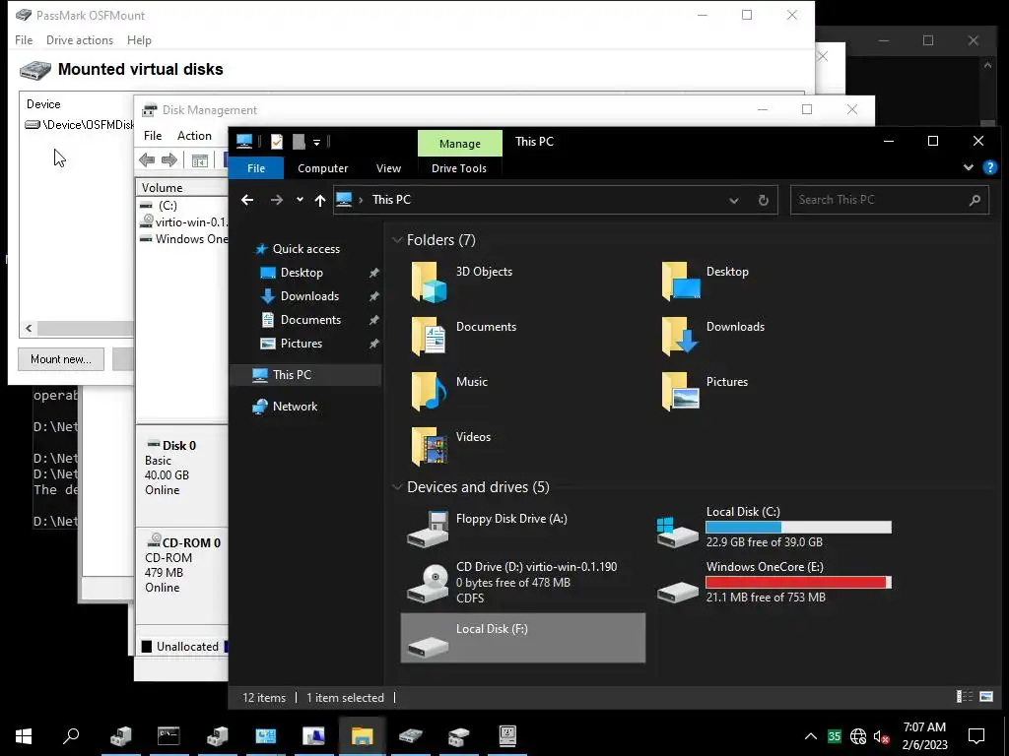1009x756 pixels.
Task: Open taskbar search magnifier
Action: (x=71, y=735)
